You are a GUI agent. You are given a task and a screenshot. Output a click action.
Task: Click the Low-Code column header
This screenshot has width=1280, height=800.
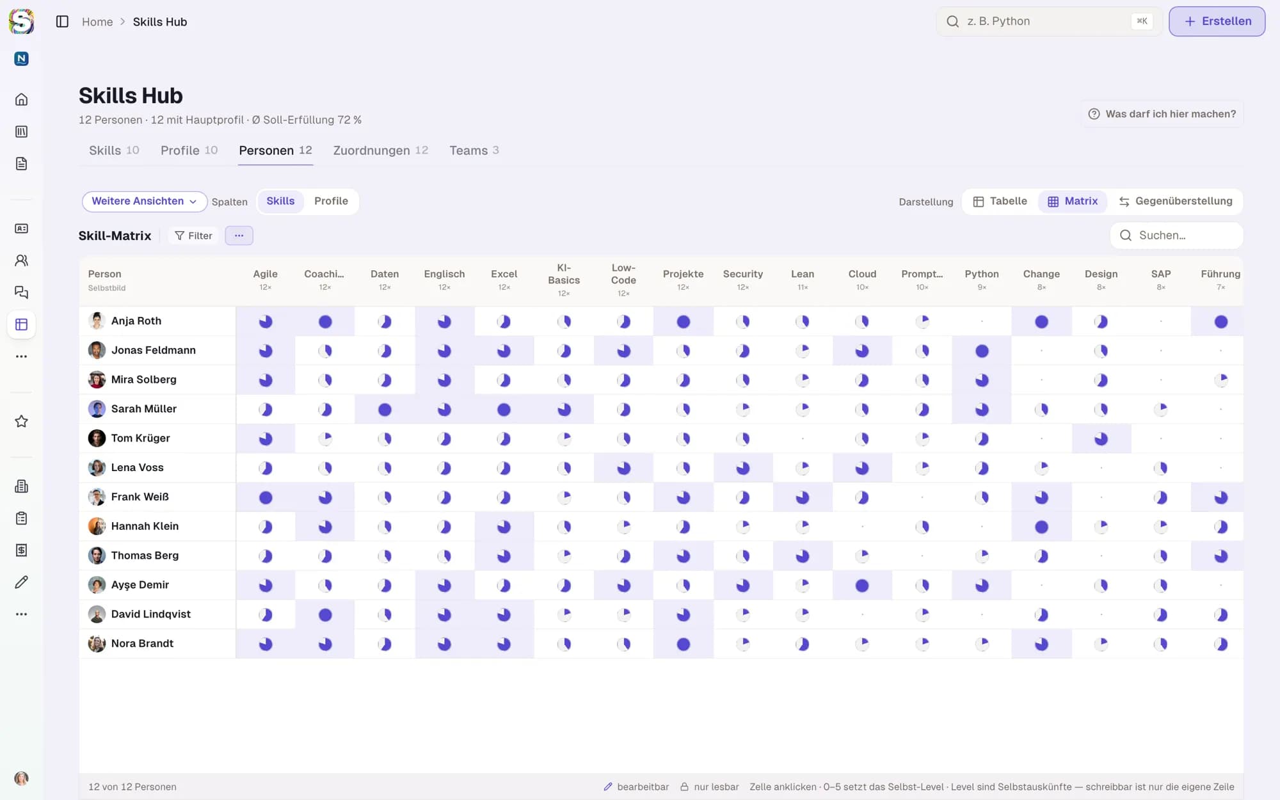click(623, 280)
